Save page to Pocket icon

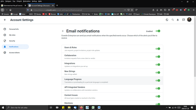pos(128,10)
